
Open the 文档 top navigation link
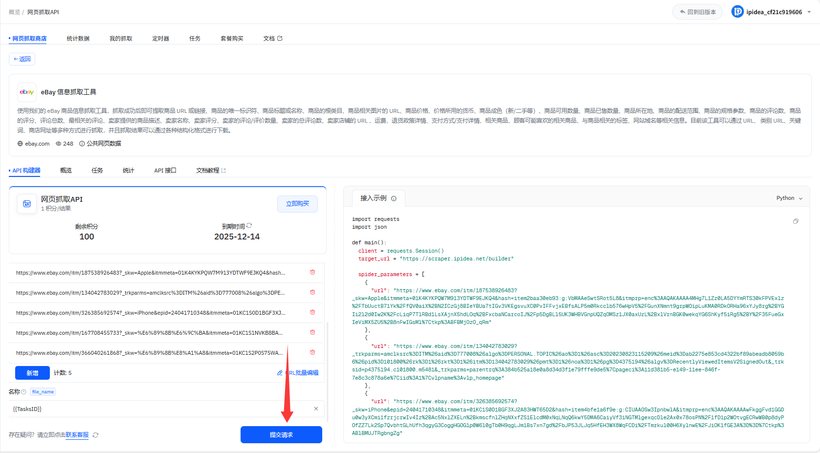coord(272,39)
